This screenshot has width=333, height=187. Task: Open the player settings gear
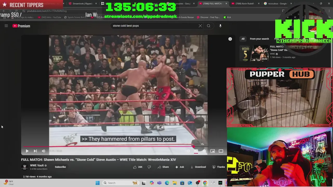(204, 151)
